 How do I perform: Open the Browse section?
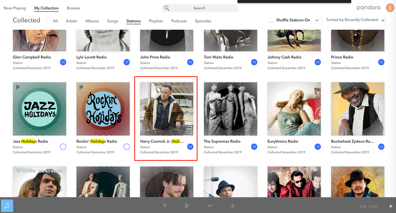click(73, 8)
